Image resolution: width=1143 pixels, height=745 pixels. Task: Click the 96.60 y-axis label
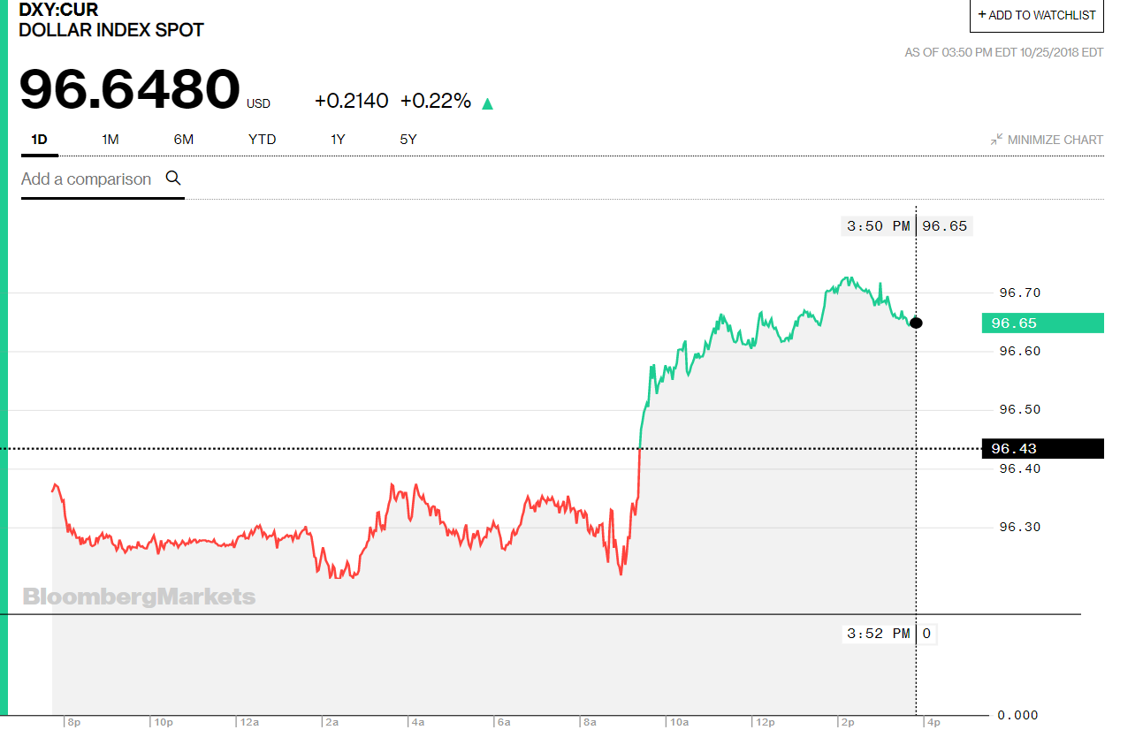(x=1019, y=351)
